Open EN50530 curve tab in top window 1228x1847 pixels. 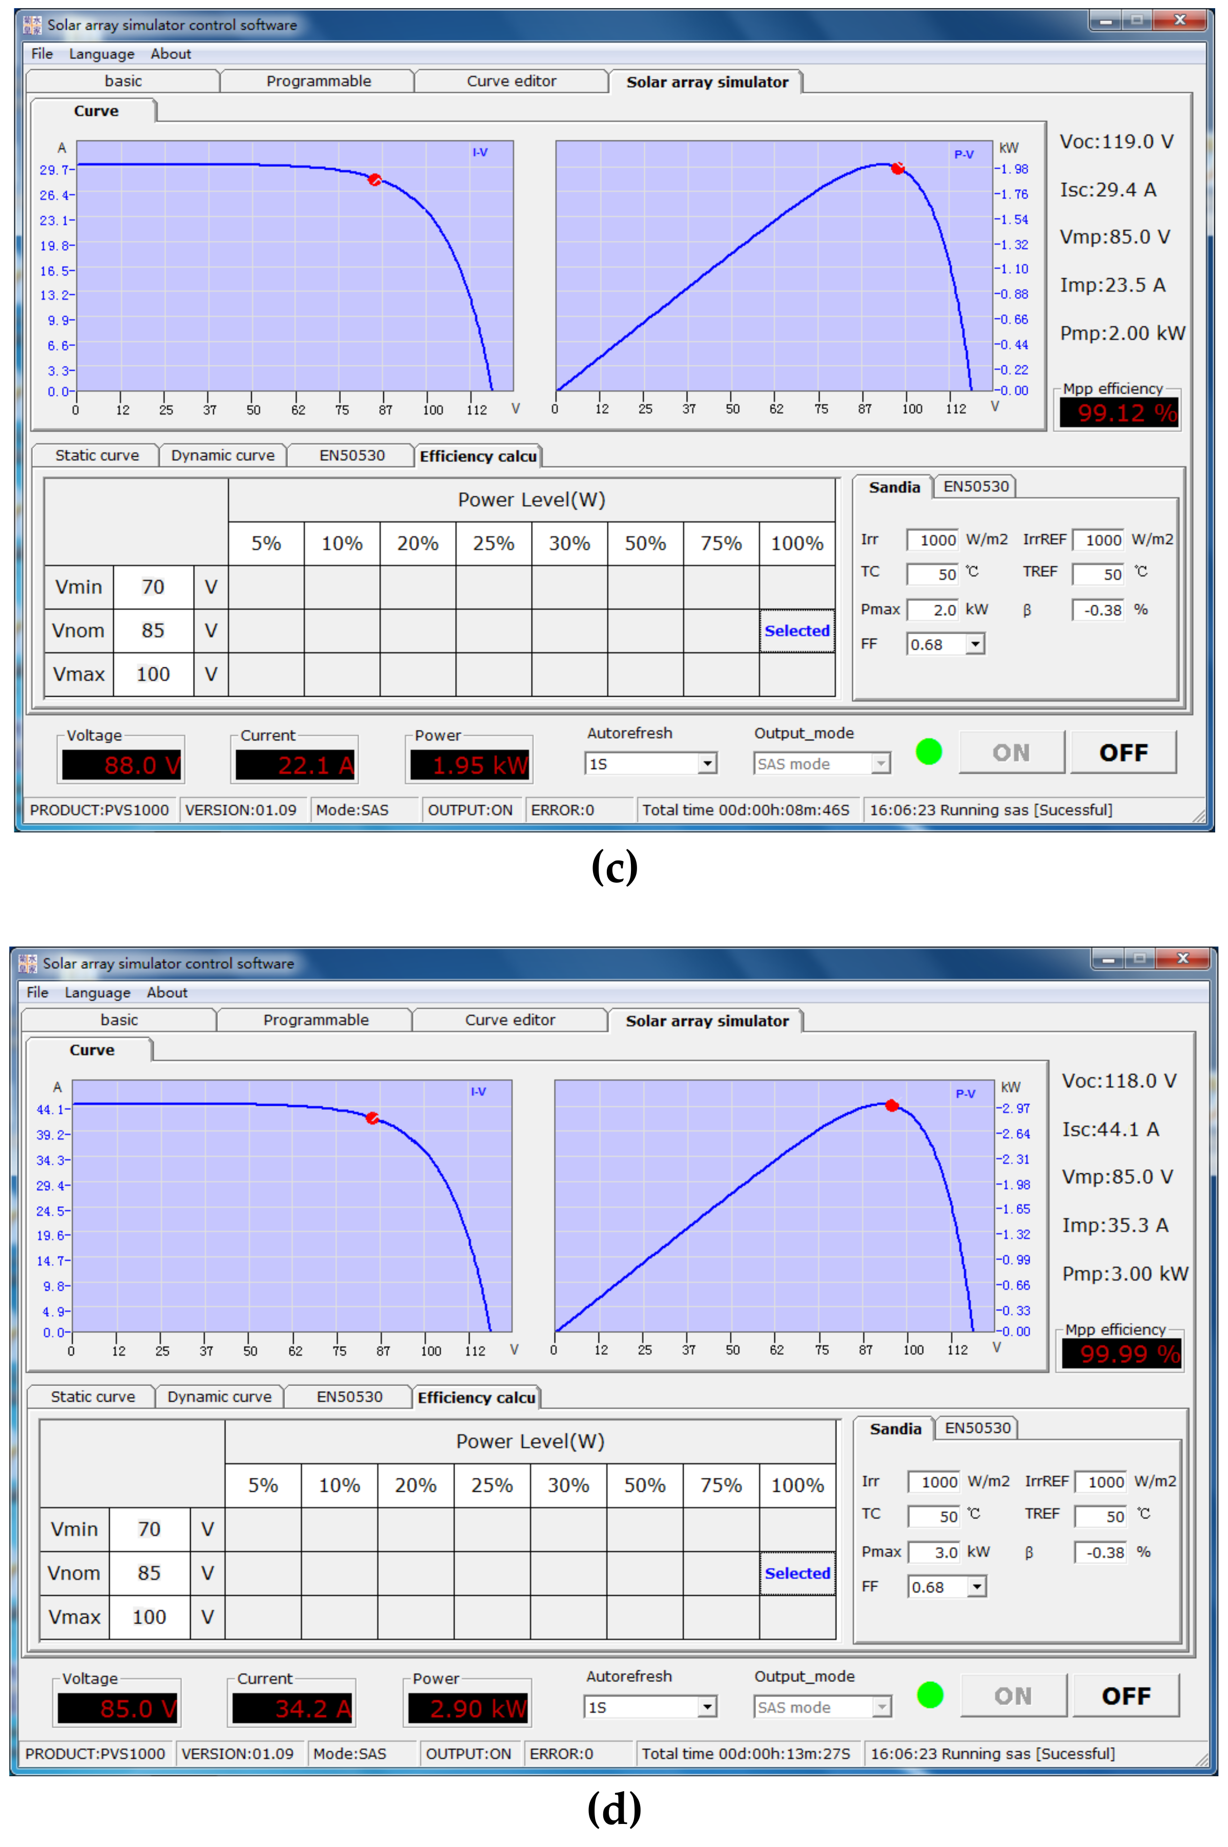coord(352,455)
